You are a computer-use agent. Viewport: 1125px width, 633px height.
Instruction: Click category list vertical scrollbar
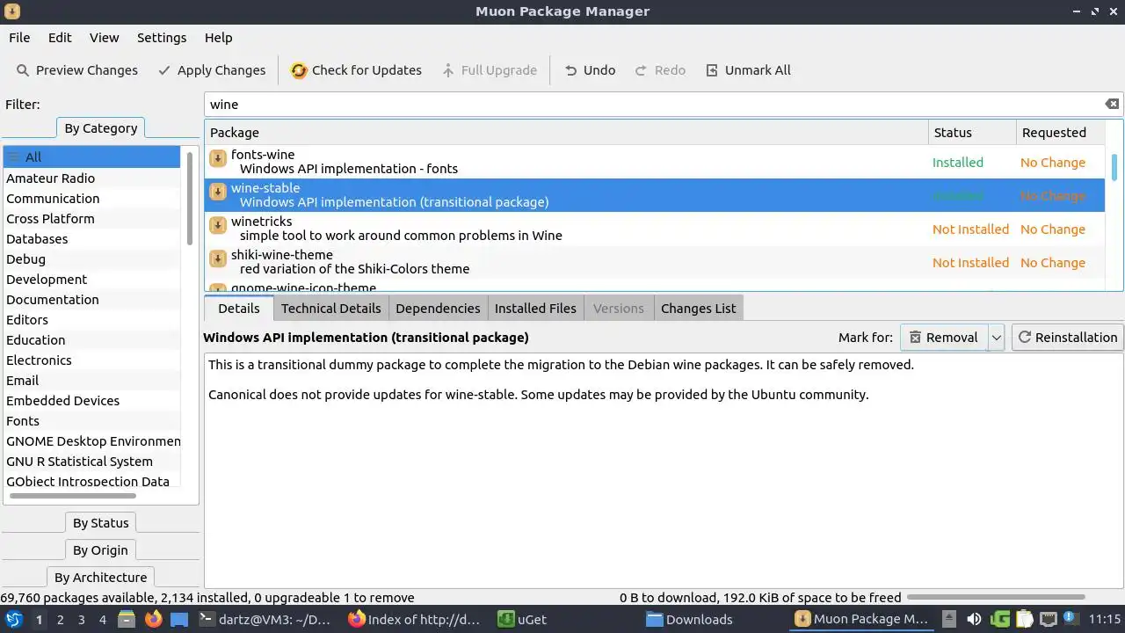tap(190, 198)
